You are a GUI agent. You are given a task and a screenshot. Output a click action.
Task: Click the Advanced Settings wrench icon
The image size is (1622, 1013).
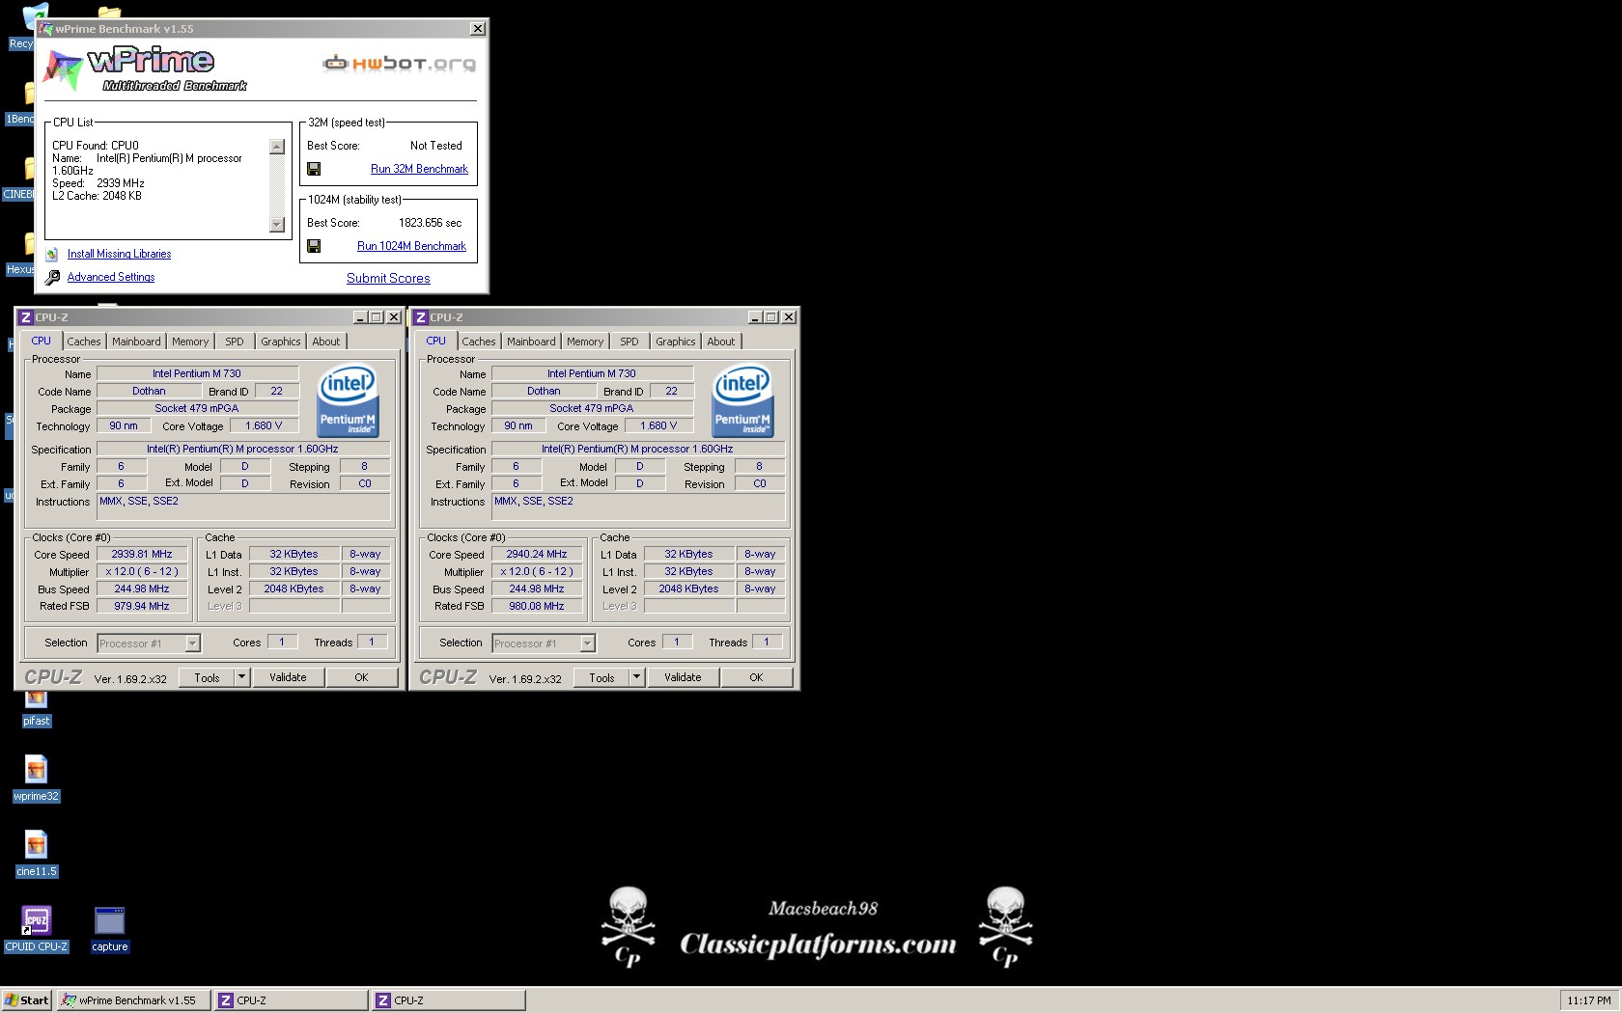tap(52, 278)
